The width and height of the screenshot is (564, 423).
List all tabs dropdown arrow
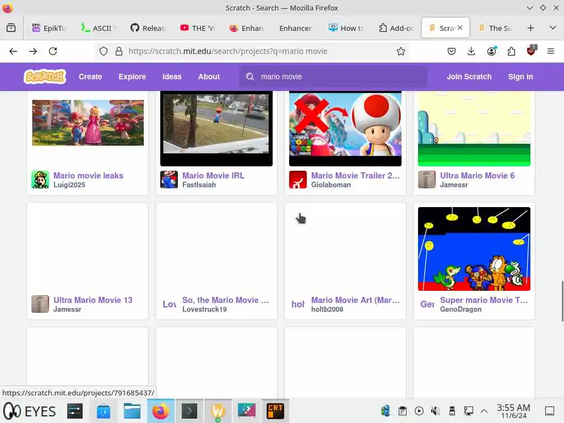coord(553,28)
